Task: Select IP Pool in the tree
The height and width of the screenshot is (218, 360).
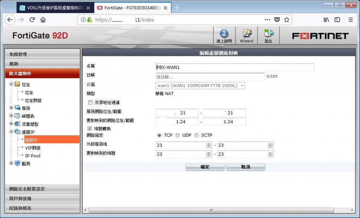Action: pos(33,156)
